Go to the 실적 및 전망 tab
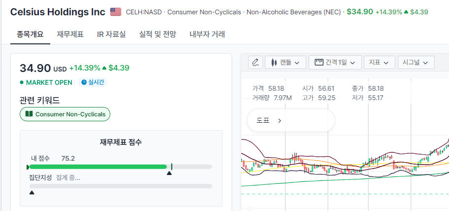 click(158, 34)
